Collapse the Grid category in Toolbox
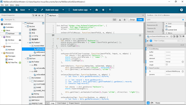The width and height of the screenshot is (186, 105). tap(167, 24)
